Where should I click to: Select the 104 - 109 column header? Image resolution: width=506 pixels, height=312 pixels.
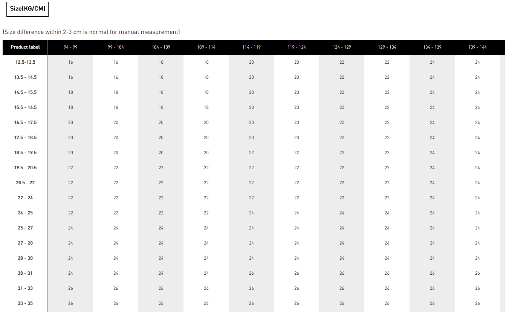click(x=161, y=47)
